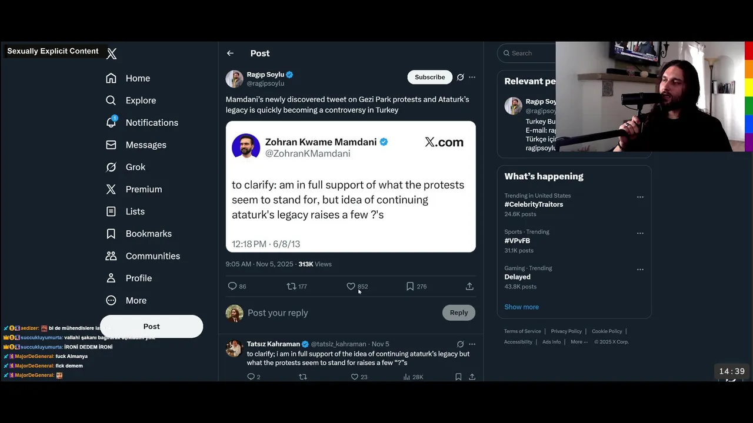
Task: Open the X logo home icon
Action: coord(111,54)
